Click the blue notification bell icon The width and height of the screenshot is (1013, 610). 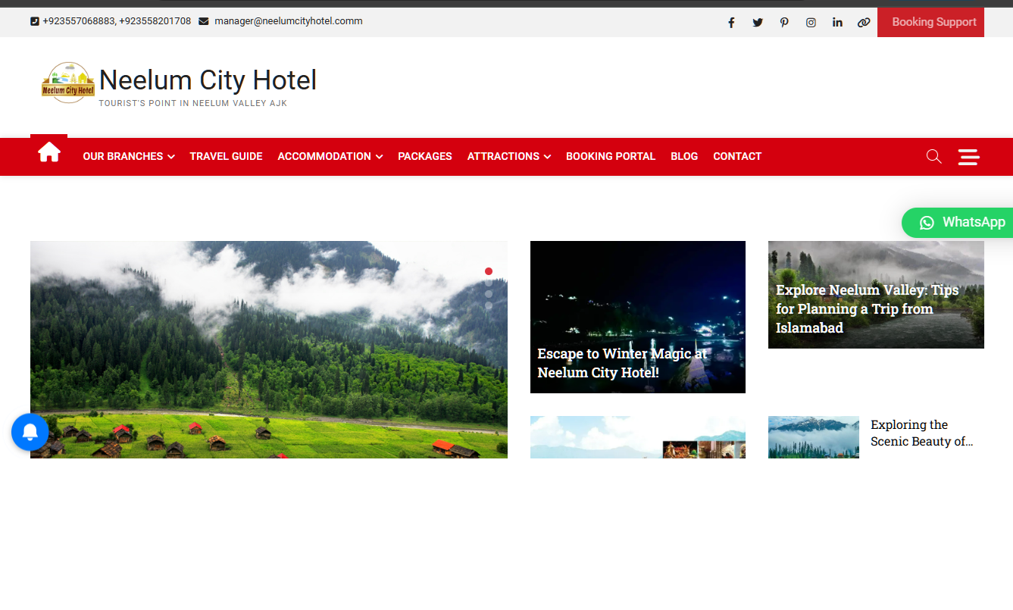coord(30,432)
